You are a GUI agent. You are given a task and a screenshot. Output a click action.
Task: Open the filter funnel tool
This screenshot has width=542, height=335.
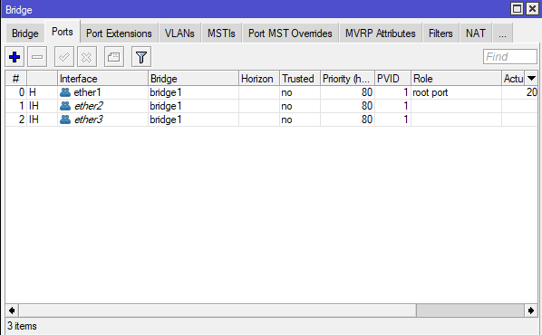(x=141, y=57)
